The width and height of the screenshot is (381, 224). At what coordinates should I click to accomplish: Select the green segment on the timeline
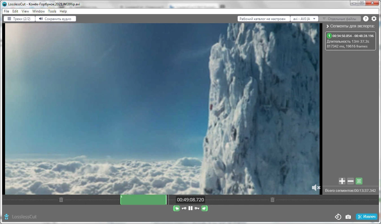click(143, 199)
